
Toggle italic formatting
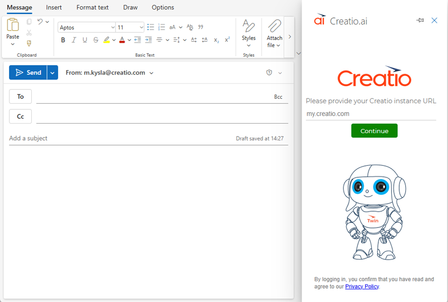pyautogui.click(x=74, y=40)
